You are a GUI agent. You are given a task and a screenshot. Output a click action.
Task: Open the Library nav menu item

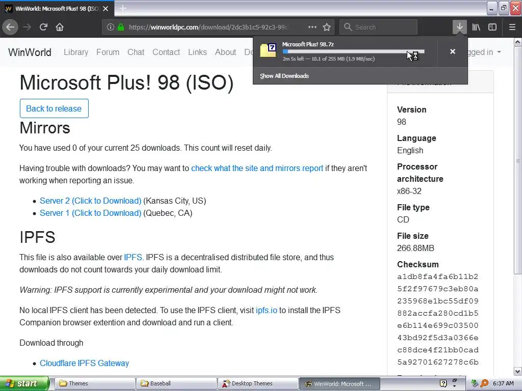pos(76,52)
